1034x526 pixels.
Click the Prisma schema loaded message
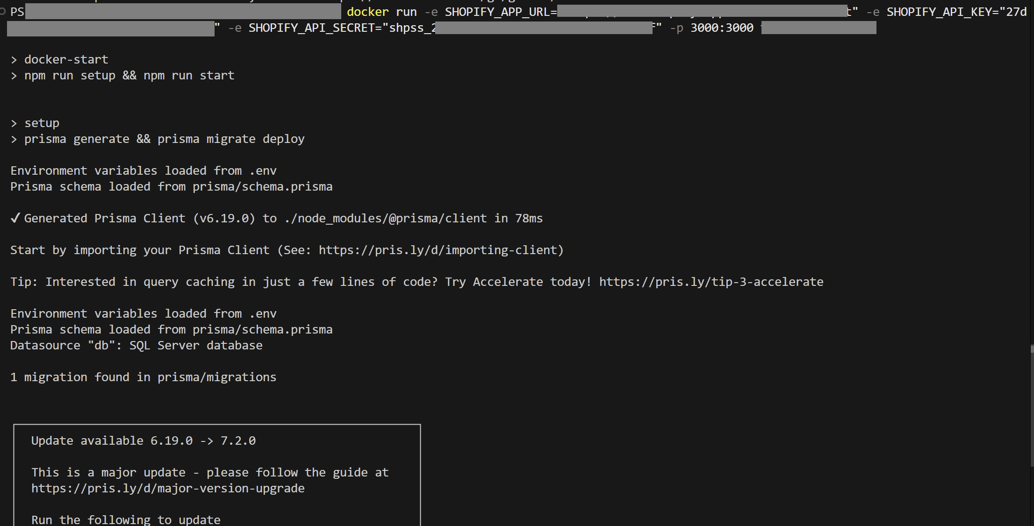coord(171,186)
